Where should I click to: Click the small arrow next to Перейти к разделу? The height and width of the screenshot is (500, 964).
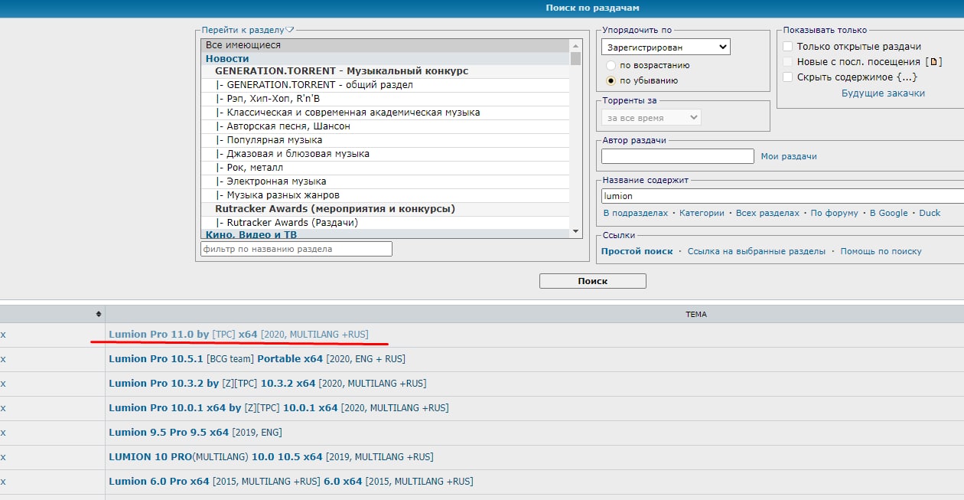[289, 30]
